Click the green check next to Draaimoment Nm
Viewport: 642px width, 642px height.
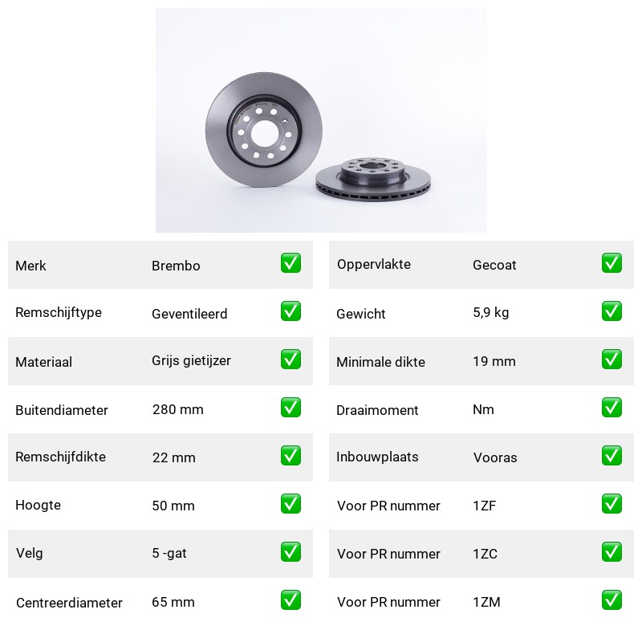612,408
